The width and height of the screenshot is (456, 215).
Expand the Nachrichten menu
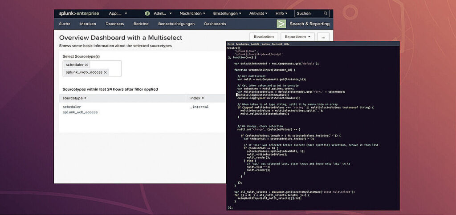192,13
